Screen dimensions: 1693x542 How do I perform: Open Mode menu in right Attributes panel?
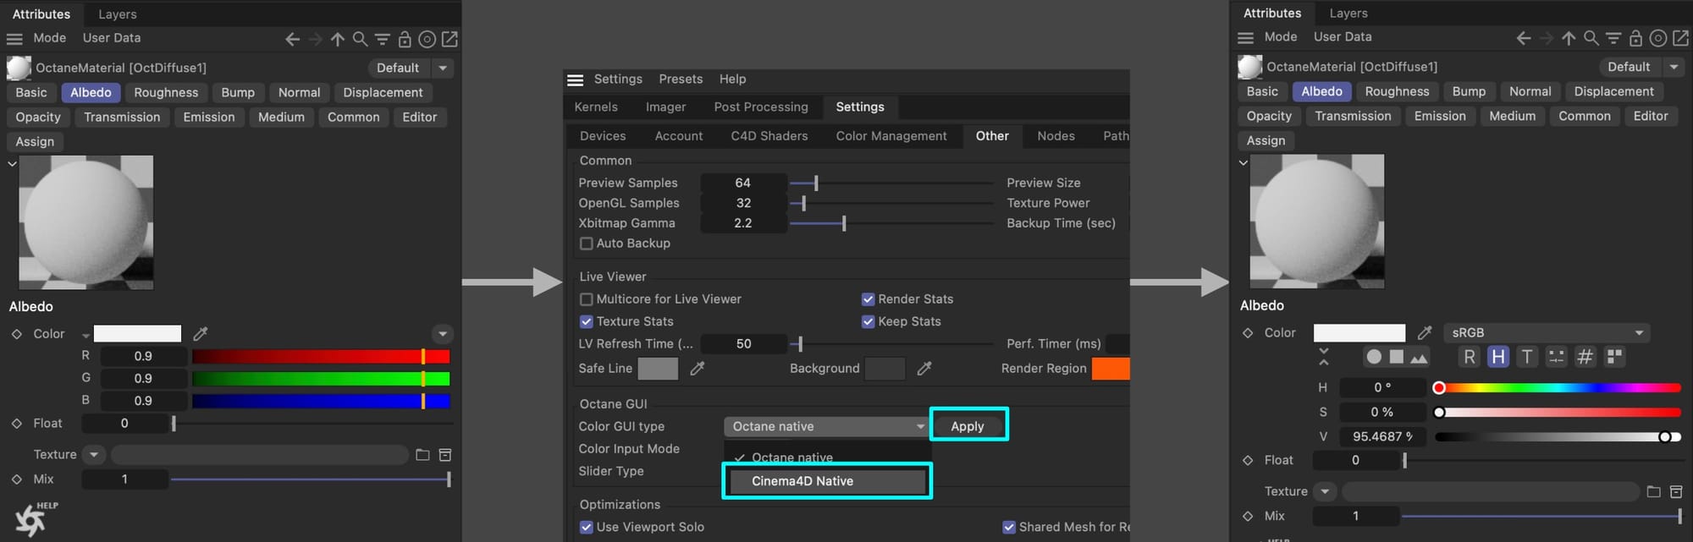(x=1280, y=37)
